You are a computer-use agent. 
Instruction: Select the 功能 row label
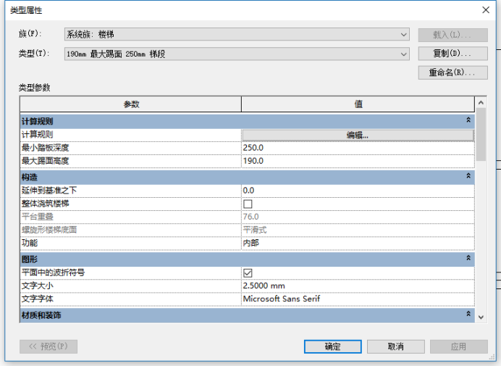[30, 243]
